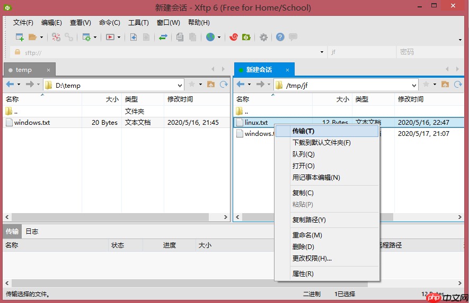469x303 pixels.
Task: Click the New Terminal play icon
Action: point(110,37)
